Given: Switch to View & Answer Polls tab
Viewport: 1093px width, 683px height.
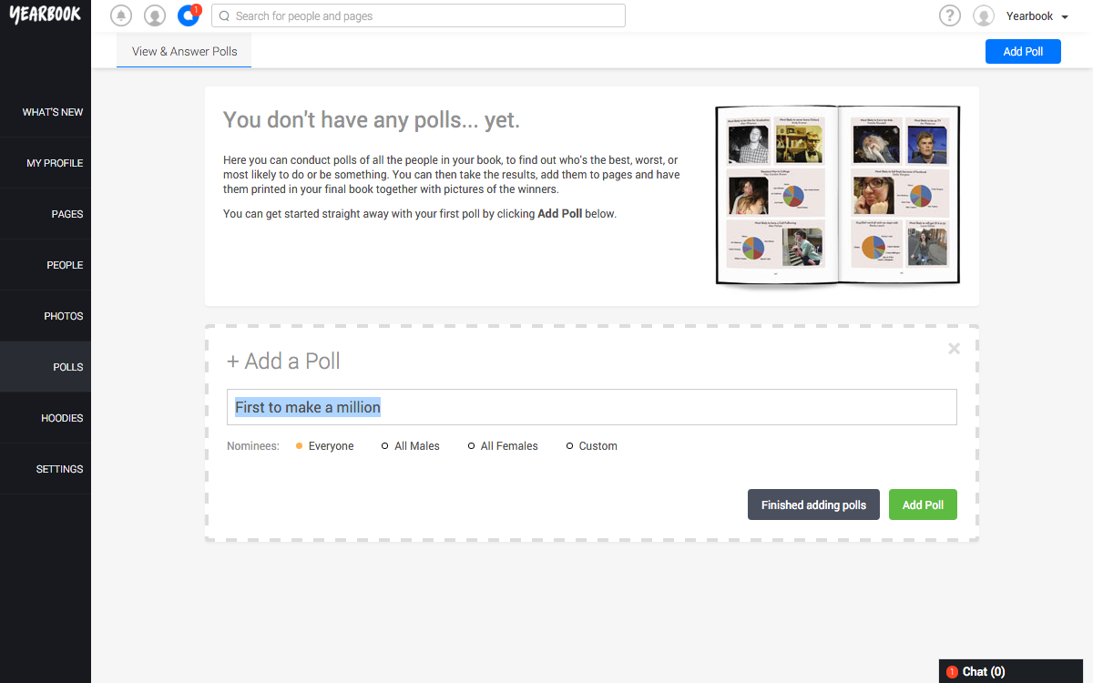Looking at the screenshot, I should [184, 51].
